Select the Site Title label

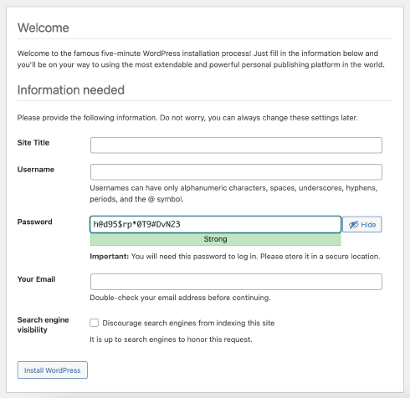33,142
